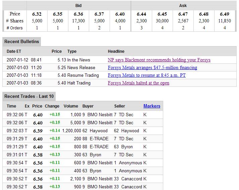Click the 'News Release' bulletin type
The height and width of the screenshot is (190, 239).
tap(81, 67)
